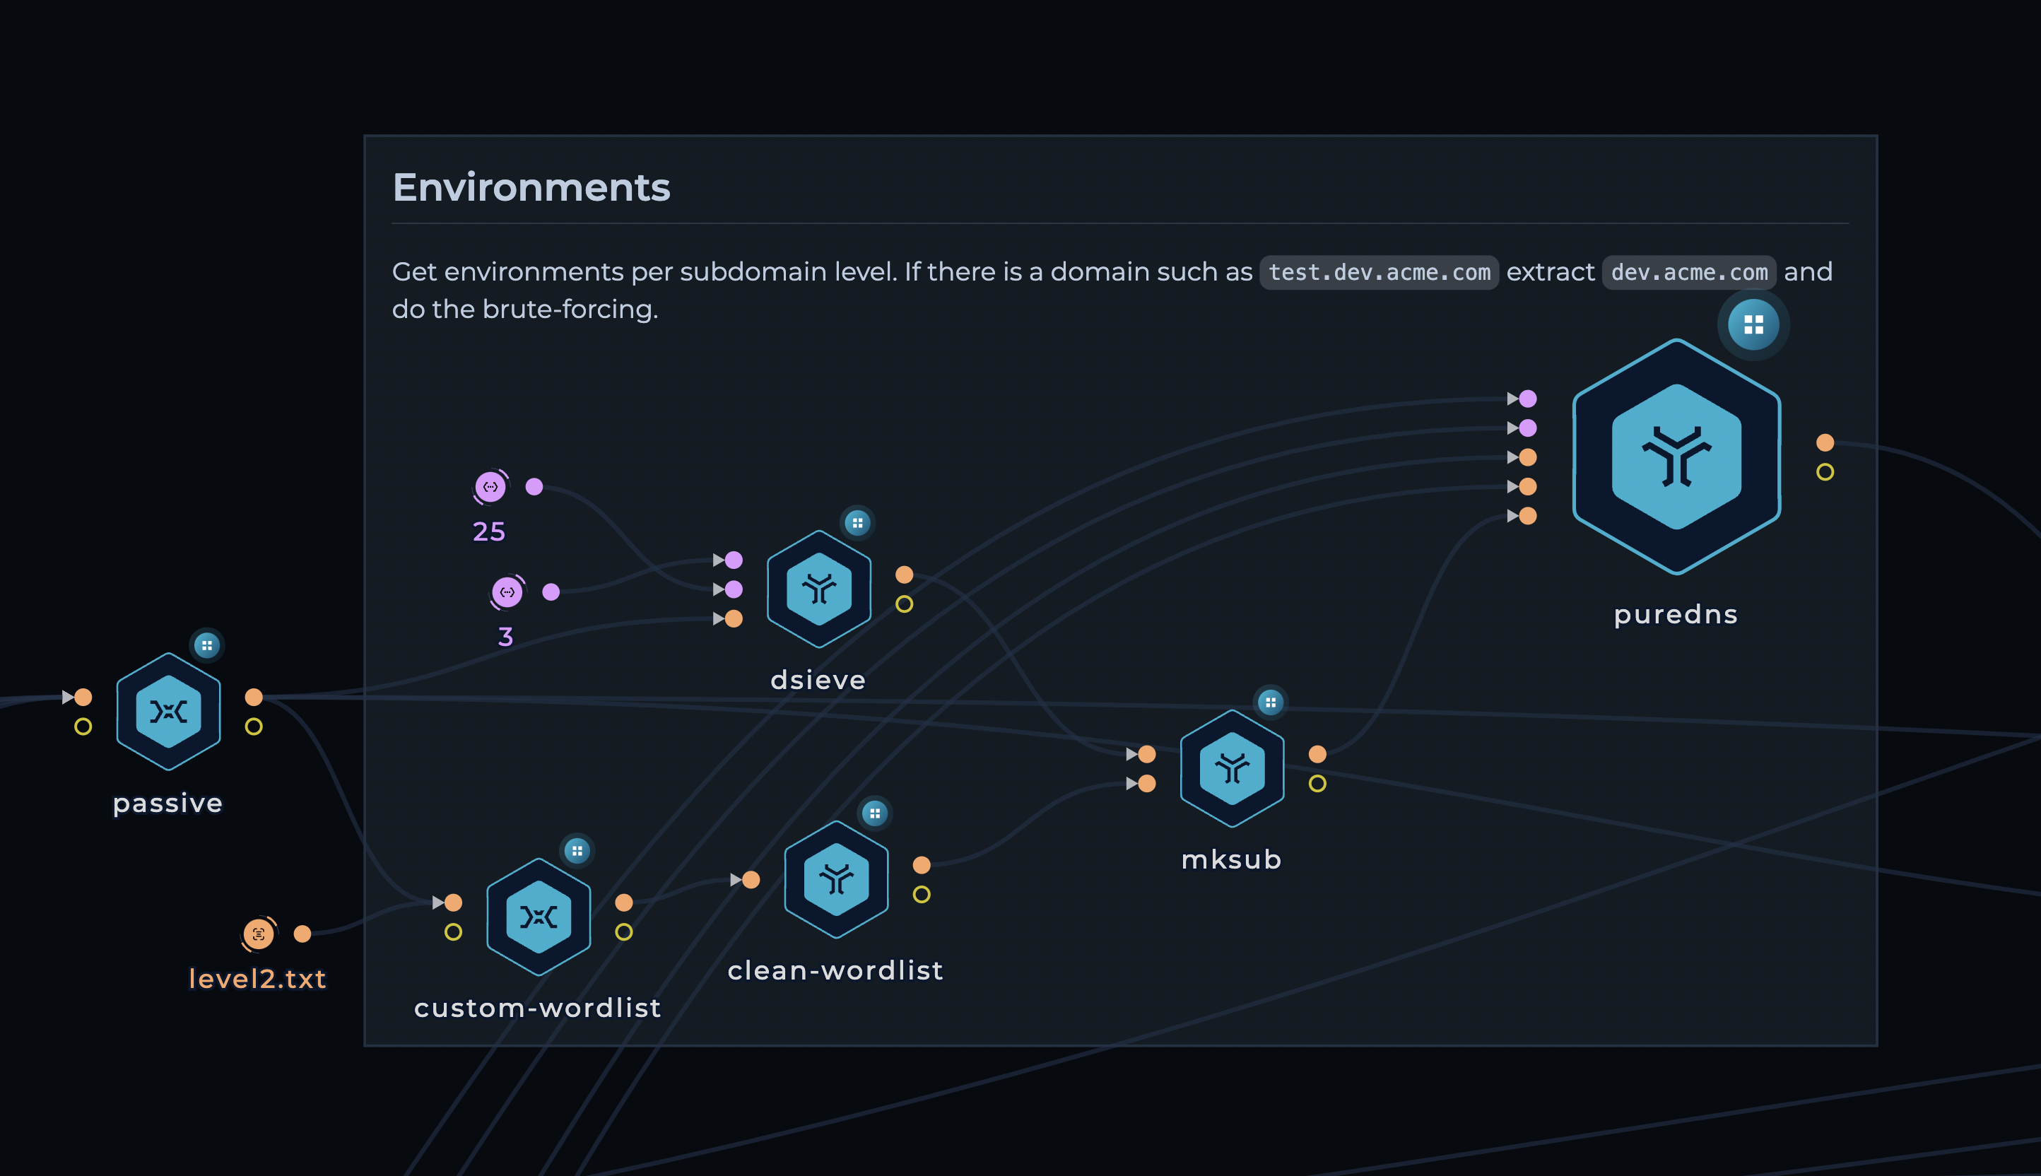Image resolution: width=2041 pixels, height=1176 pixels.
Task: Click the orange output port of mksub
Action: [x=1317, y=754]
